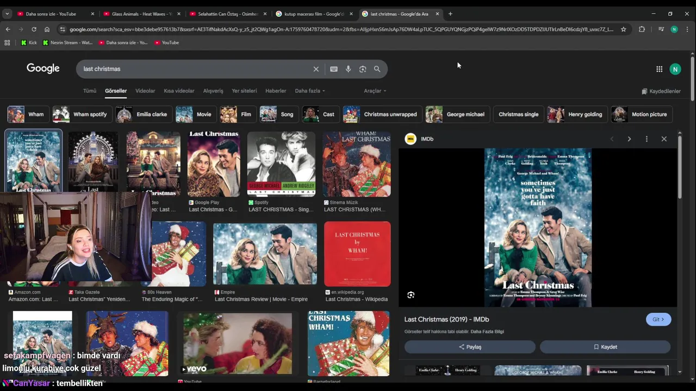The height and width of the screenshot is (391, 696).
Task: Open the Kick bookmark
Action: [x=29, y=42]
